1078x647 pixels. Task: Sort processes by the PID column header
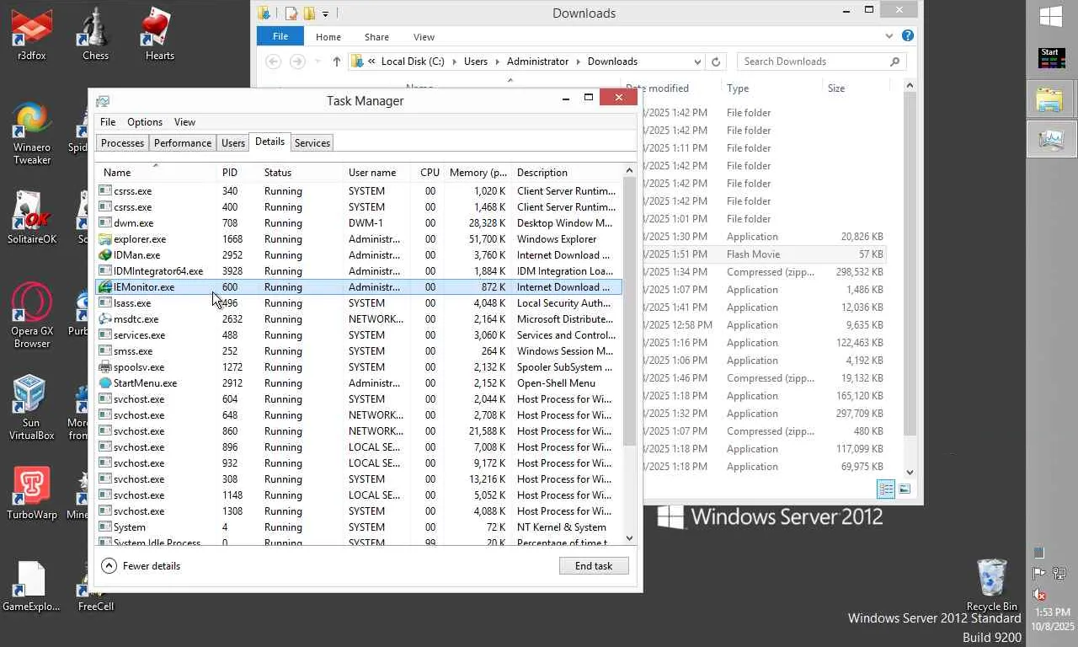pos(238,173)
